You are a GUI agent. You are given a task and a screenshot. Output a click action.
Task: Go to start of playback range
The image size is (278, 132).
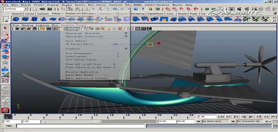(220, 116)
